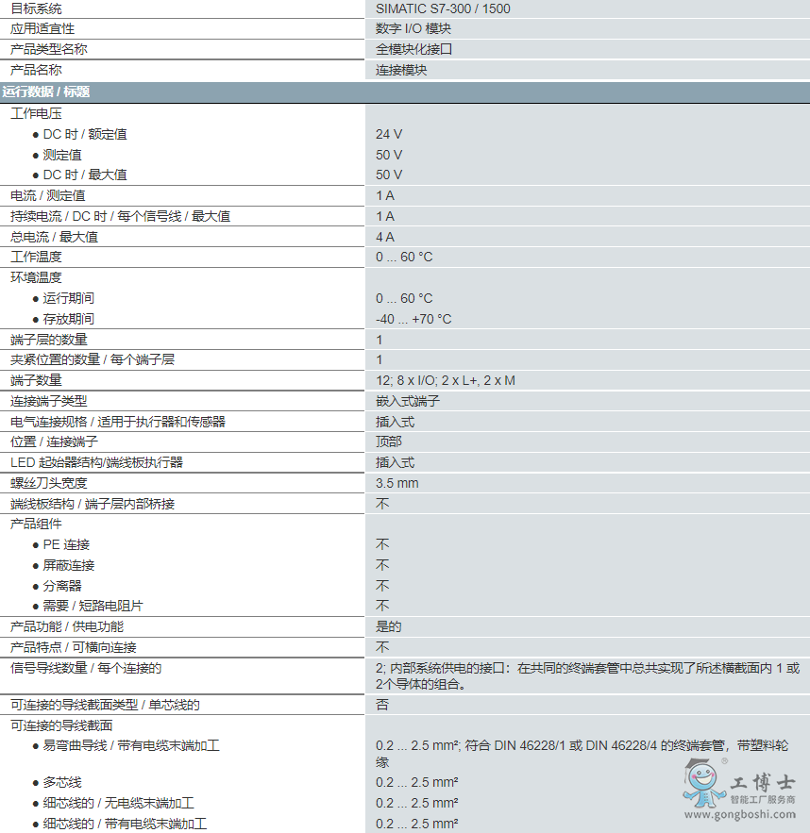Select the '产品类型名称' label

[x=49, y=49]
